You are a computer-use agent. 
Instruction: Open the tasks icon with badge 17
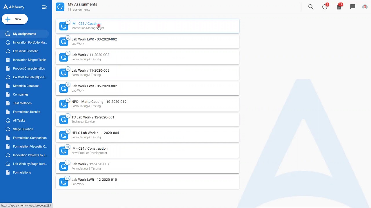[339, 7]
